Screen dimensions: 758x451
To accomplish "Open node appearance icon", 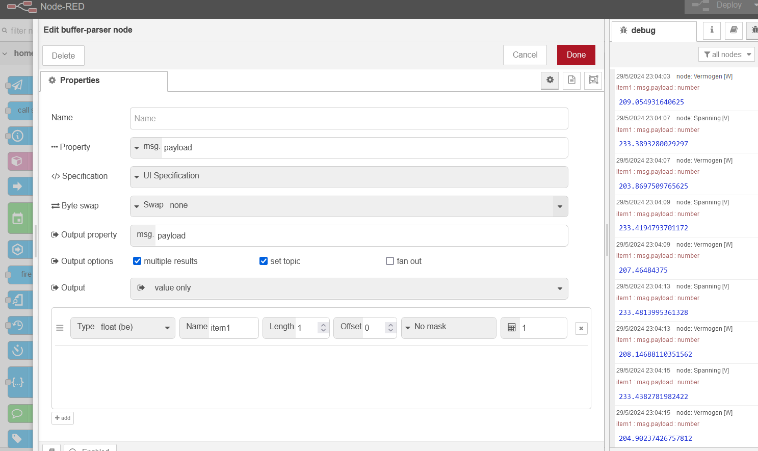I will pos(593,80).
